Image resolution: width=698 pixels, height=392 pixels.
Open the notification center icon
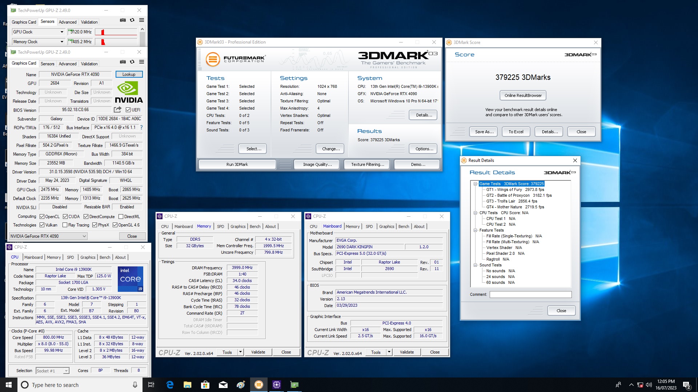pyautogui.click(x=687, y=385)
